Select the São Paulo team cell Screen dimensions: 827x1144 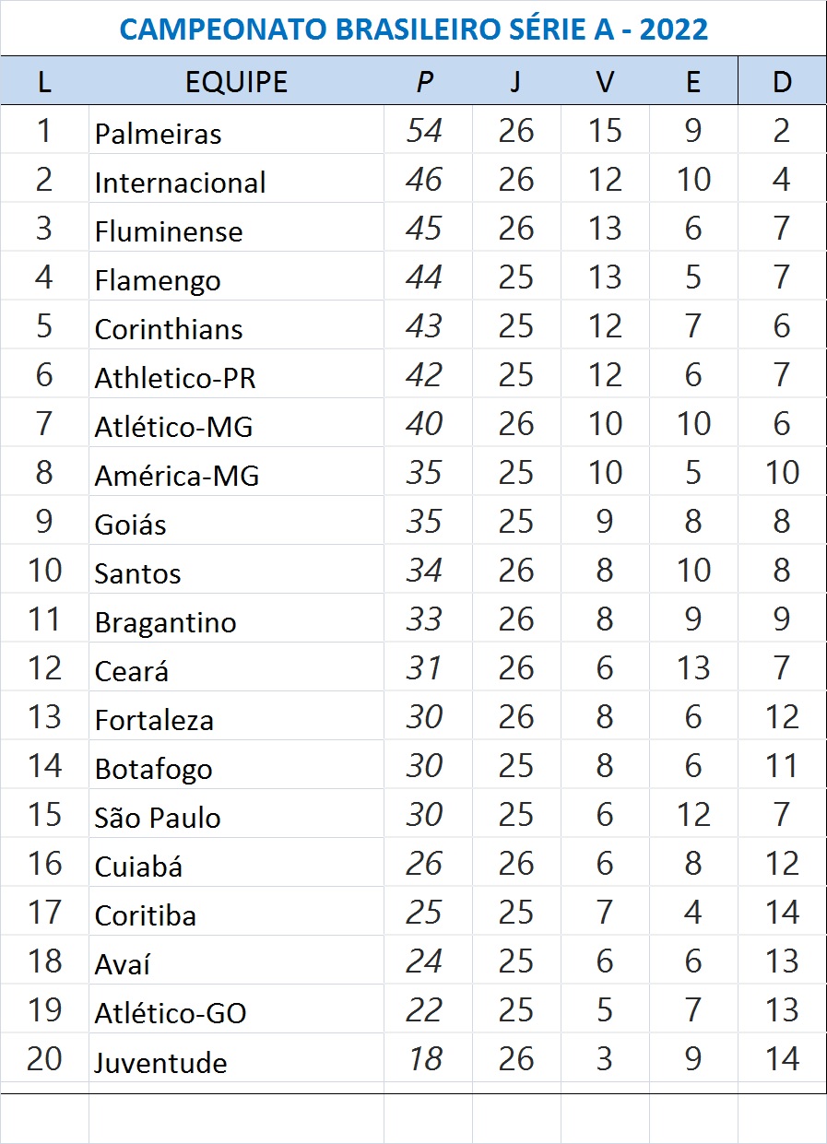point(236,814)
